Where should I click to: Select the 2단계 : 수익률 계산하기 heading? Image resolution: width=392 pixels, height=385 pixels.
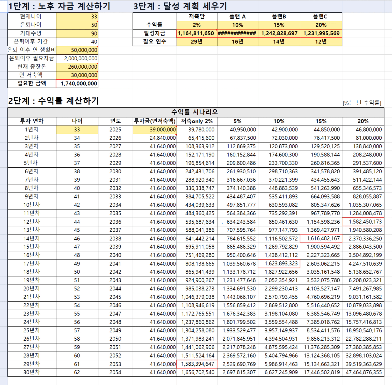pyautogui.click(x=54, y=101)
